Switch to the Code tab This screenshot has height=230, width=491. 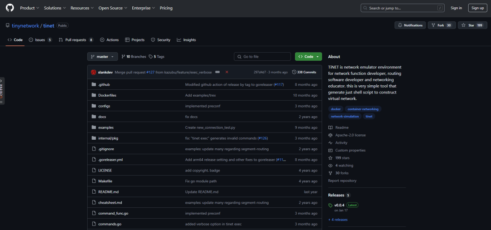15,40
